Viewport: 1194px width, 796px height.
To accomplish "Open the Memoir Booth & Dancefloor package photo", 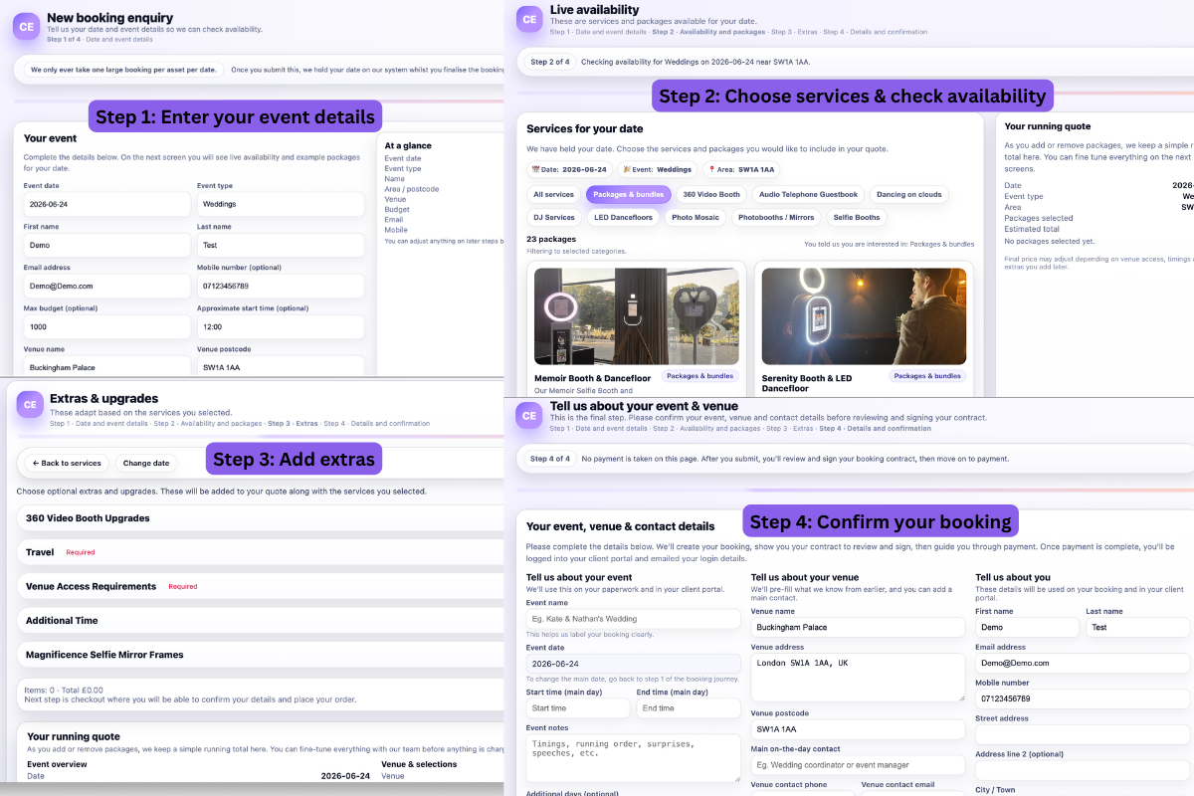I will (635, 315).
